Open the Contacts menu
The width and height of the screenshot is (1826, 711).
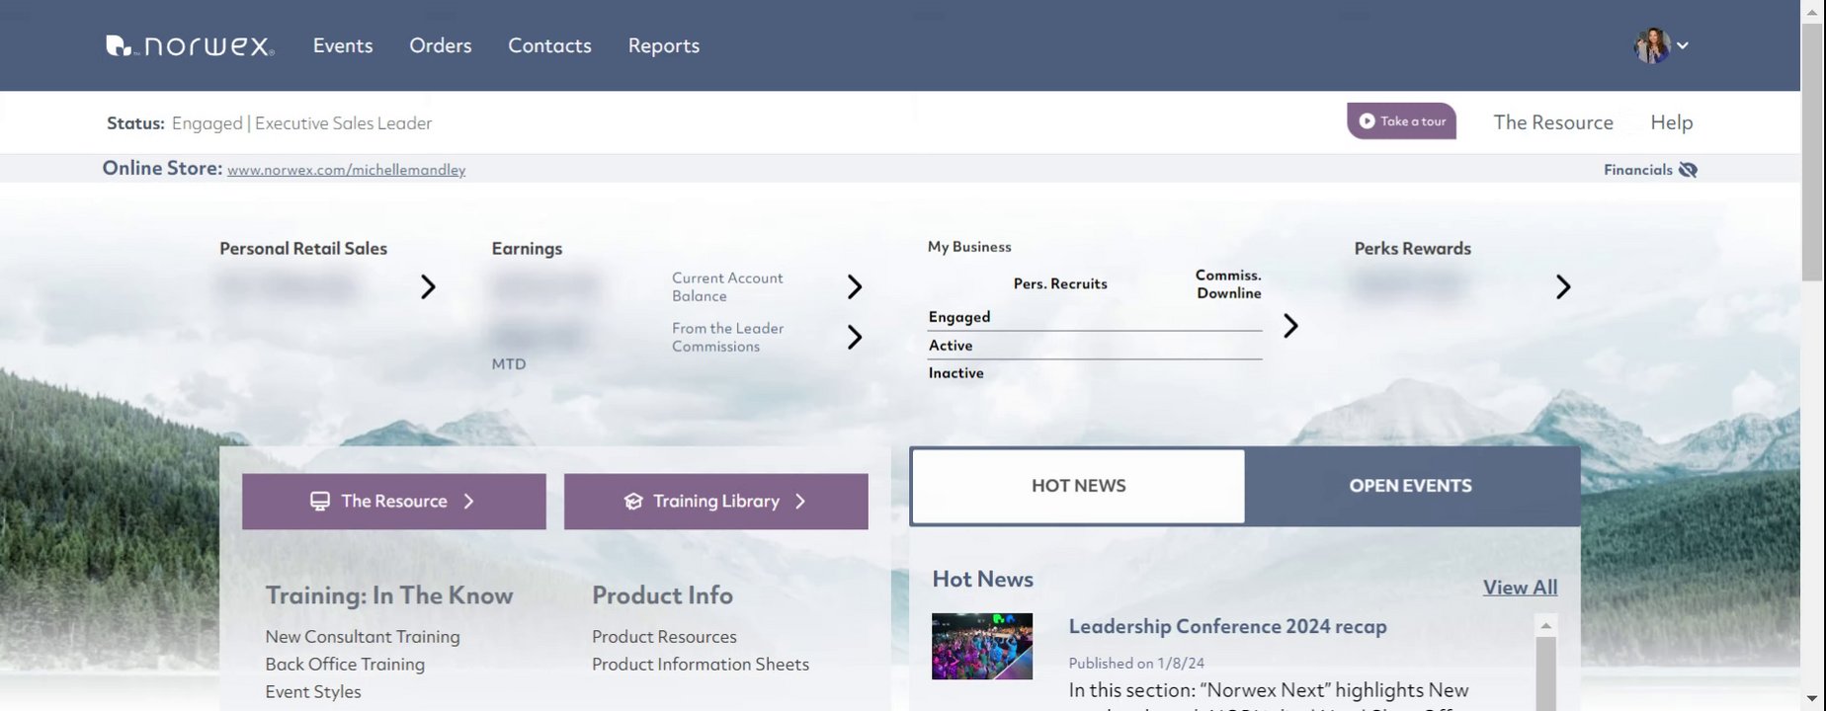coord(549,45)
